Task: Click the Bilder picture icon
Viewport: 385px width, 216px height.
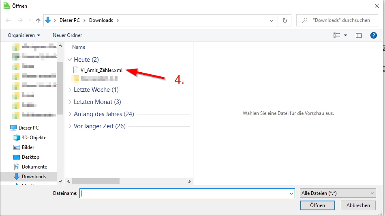Action: 17,147
